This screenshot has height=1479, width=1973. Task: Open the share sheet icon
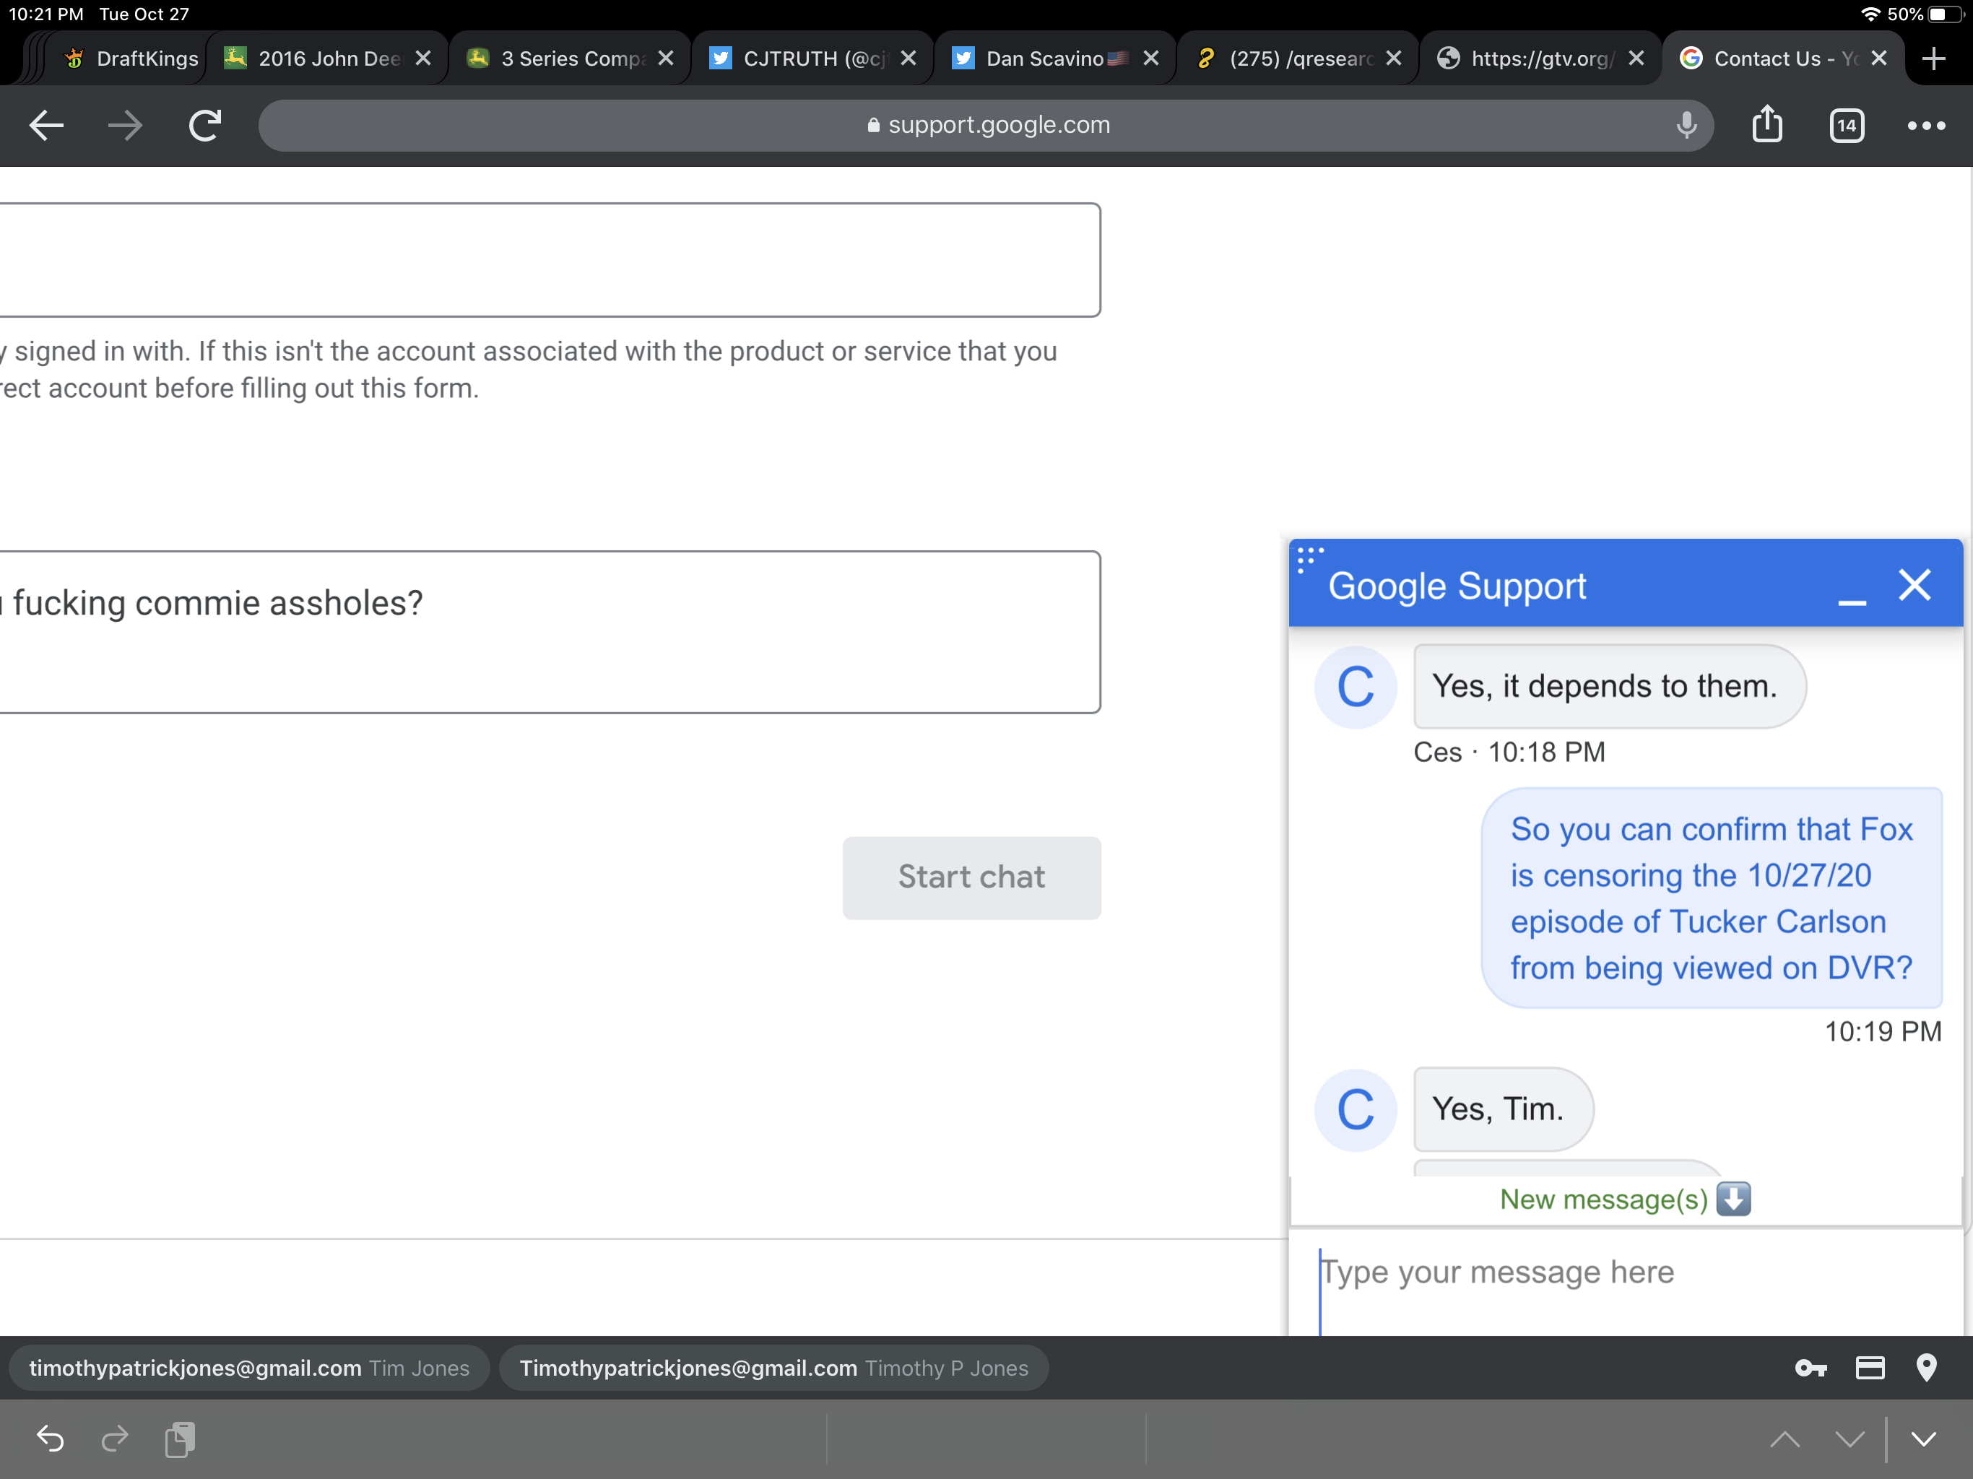(x=1767, y=124)
